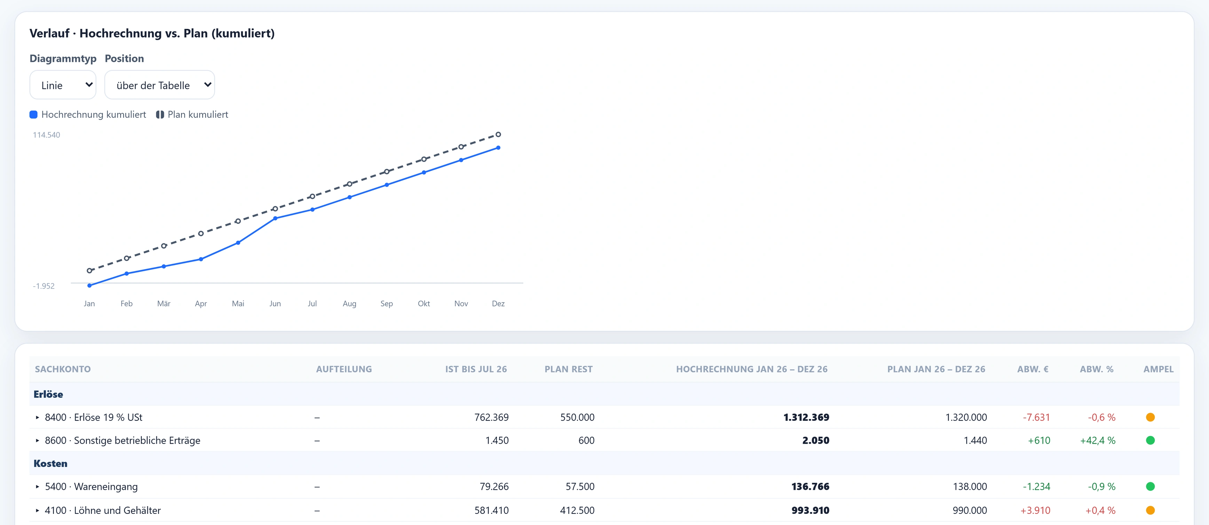
Task: Click the SACHKONTO column header
Action: tap(63, 369)
